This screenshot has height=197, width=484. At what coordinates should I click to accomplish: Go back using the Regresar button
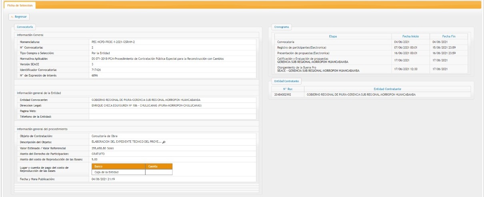(19, 17)
